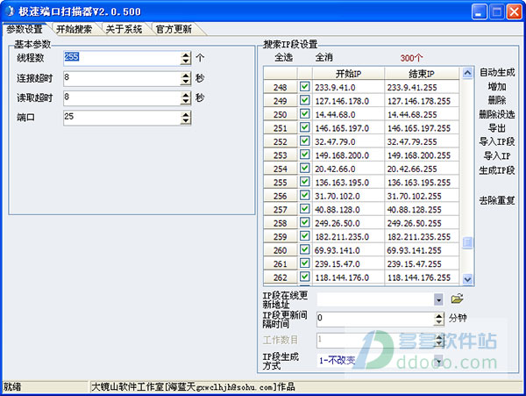
Task: Switch to 参数设置 tab
Action: 25,29
